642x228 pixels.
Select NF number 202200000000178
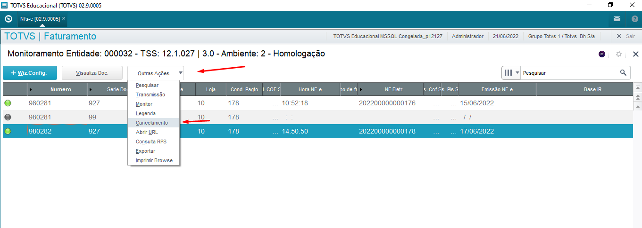387,131
